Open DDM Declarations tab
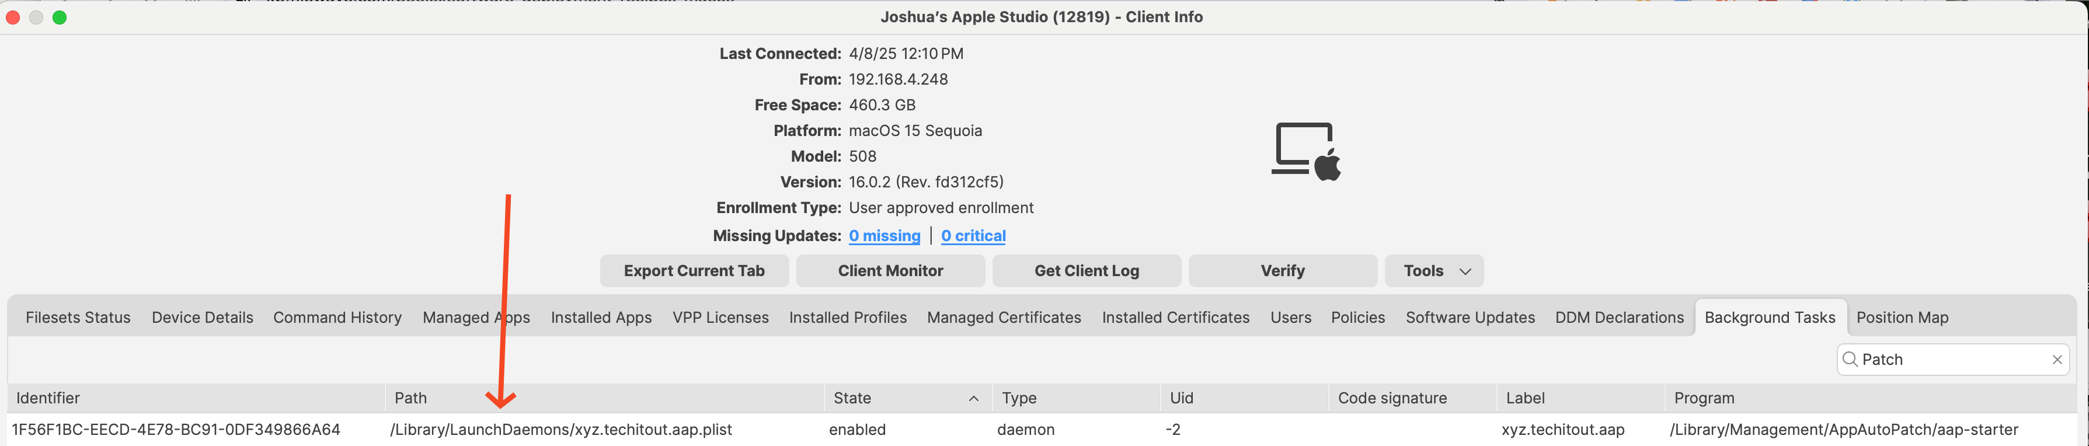 click(x=1620, y=318)
